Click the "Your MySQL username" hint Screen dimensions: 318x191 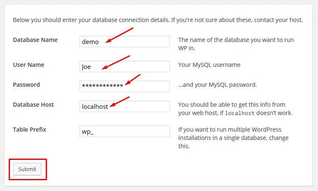[x=209, y=65]
